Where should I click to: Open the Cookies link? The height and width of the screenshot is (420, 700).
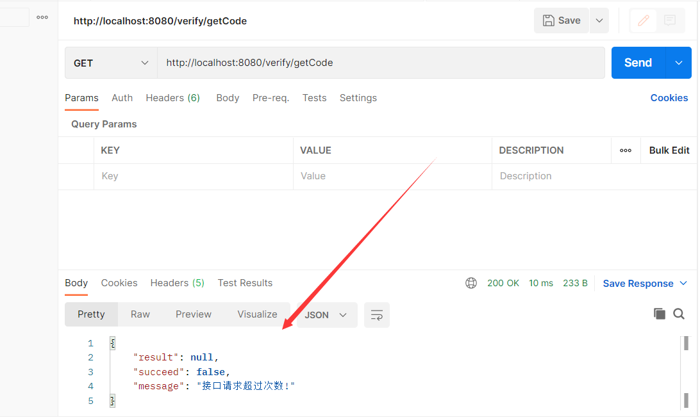pos(669,97)
